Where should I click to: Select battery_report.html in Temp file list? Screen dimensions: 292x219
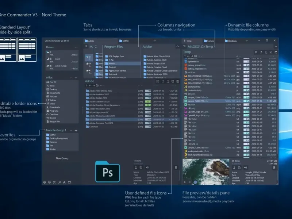[x=230, y=65]
